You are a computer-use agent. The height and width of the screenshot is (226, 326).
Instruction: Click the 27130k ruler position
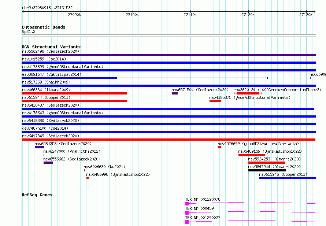coord(305,15)
